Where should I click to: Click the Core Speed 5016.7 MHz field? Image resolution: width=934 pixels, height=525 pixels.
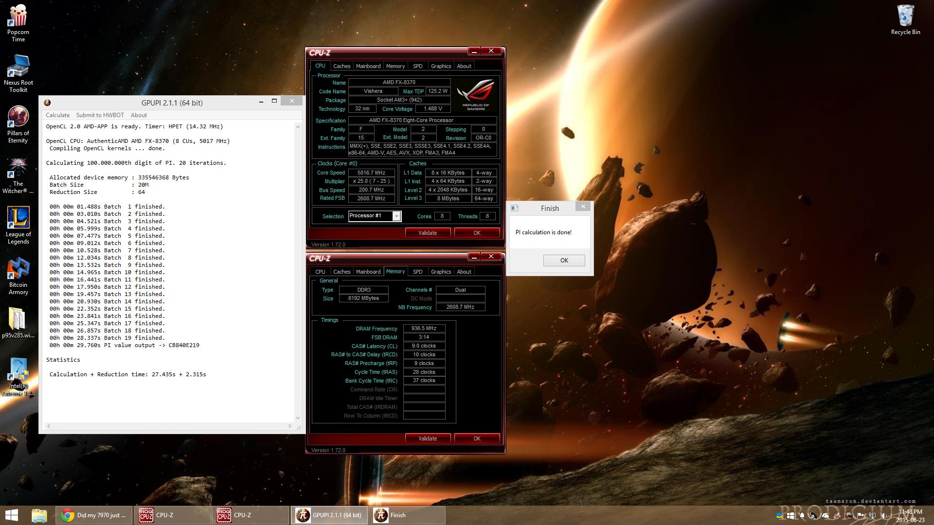[x=371, y=173]
